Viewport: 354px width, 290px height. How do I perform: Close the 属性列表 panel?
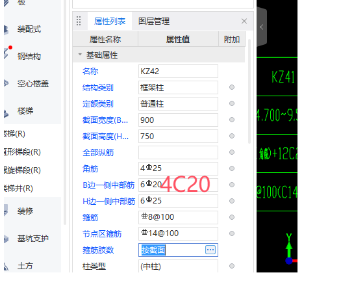244,21
